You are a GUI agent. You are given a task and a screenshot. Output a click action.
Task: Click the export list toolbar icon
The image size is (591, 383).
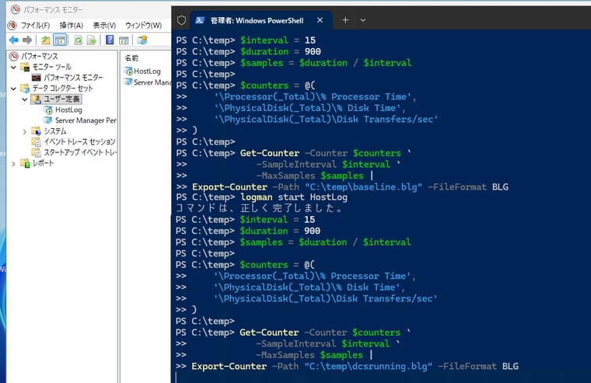coord(92,40)
